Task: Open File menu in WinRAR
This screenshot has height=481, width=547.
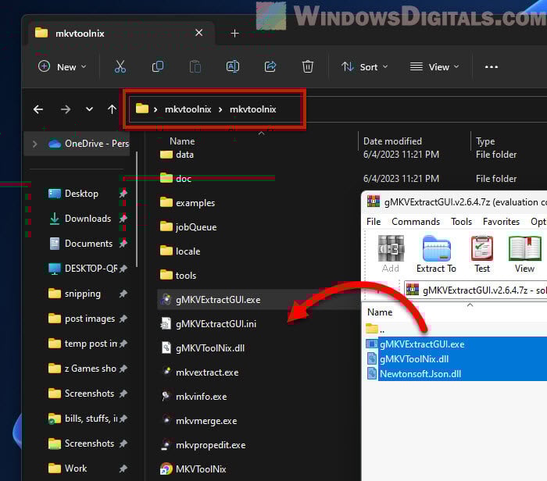Action: [374, 222]
